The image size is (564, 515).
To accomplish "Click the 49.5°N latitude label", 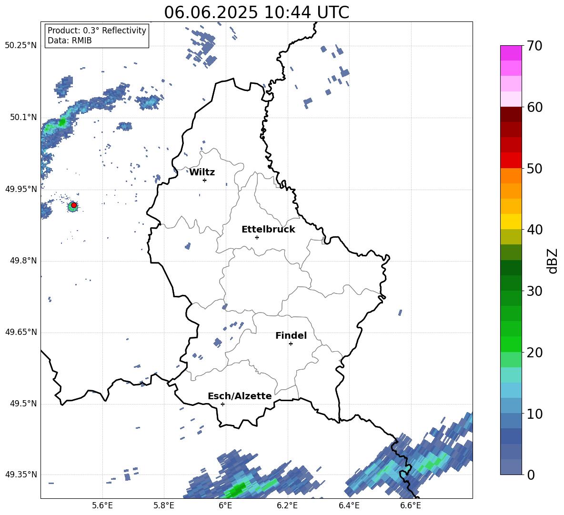I will click(23, 404).
